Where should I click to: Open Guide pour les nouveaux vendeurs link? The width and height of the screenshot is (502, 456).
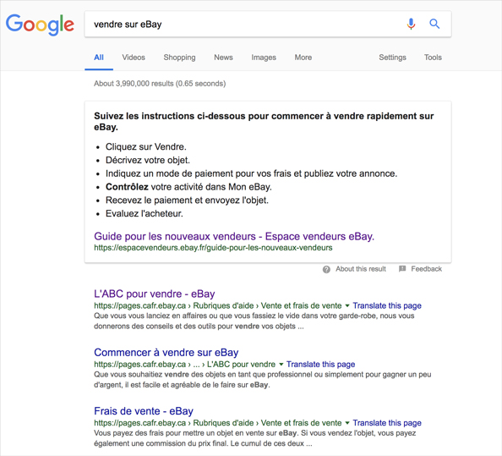pyautogui.click(x=234, y=237)
